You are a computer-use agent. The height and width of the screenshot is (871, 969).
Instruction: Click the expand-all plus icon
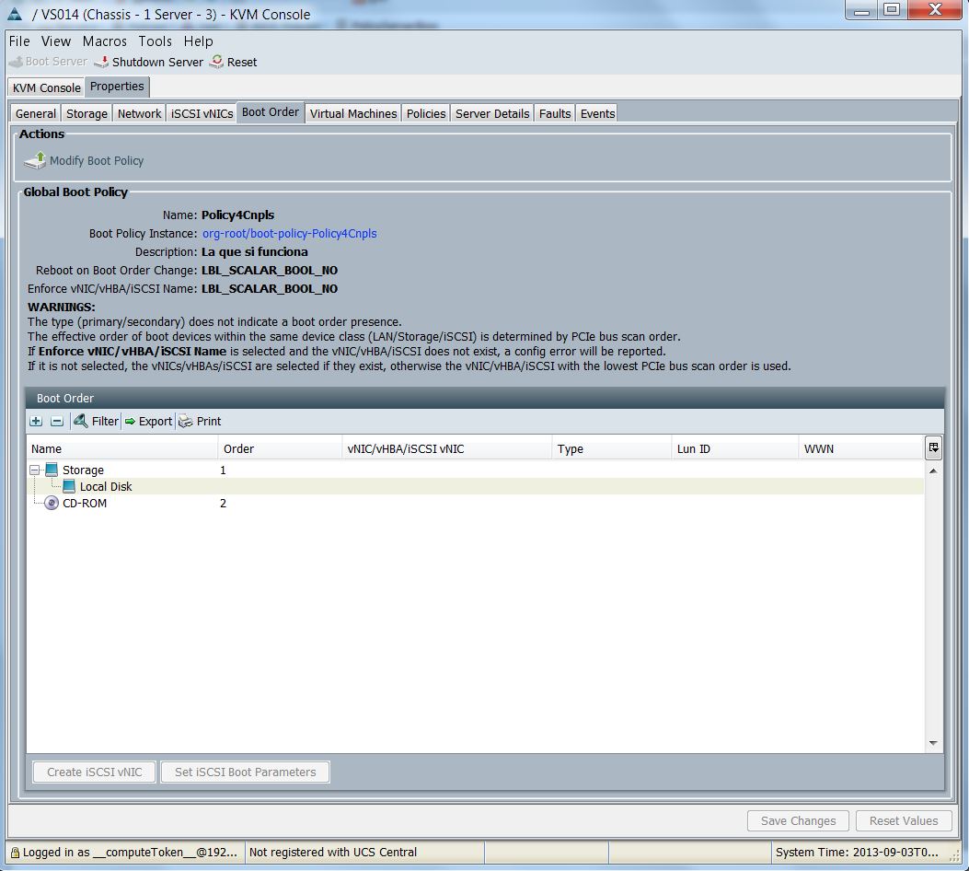pos(36,421)
